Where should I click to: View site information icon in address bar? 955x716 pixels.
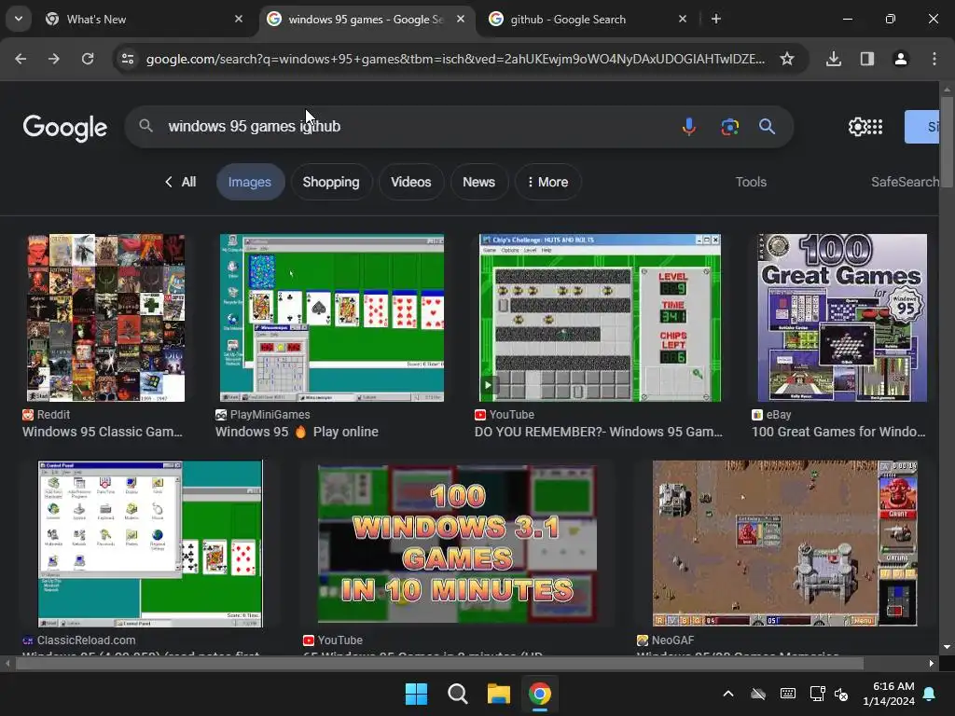128,59
